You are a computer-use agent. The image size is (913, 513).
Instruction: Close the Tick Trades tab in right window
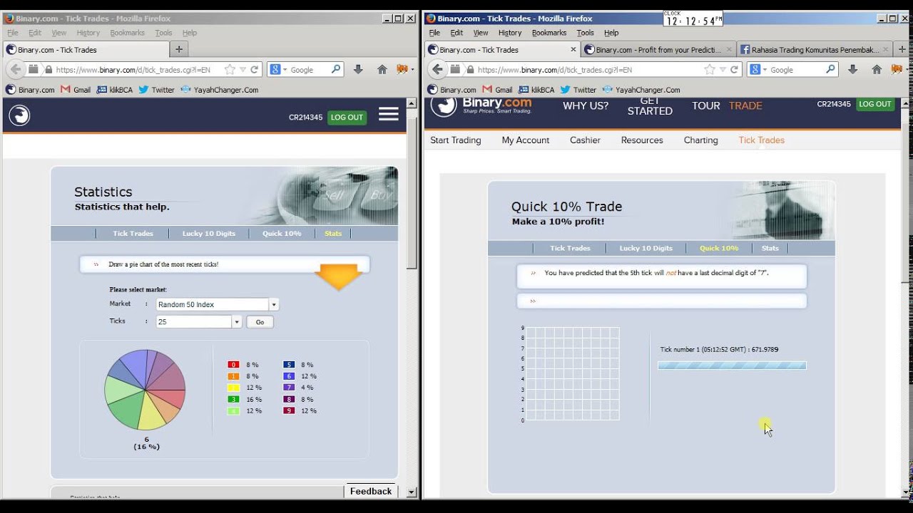click(x=573, y=50)
